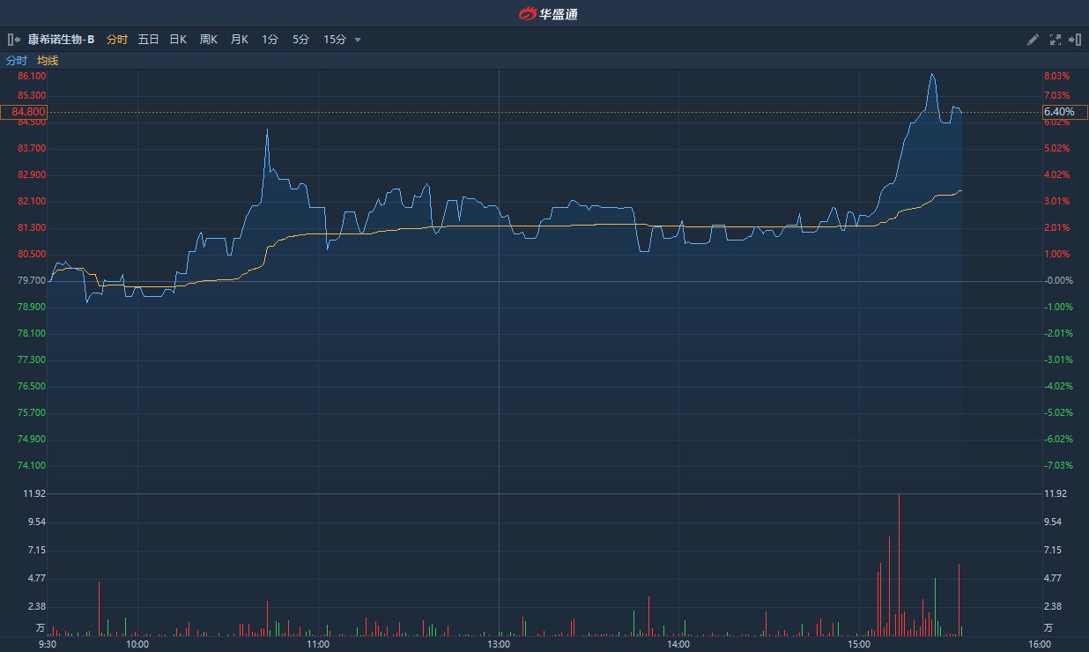The height and width of the screenshot is (652, 1089).
Task: Click the 86.100 top price axis label
Action: pyautogui.click(x=32, y=78)
